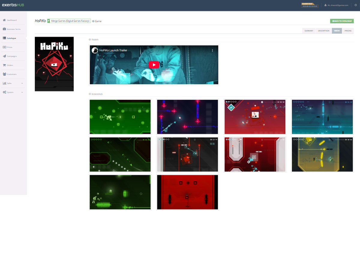The height and width of the screenshot is (255, 360).
Task: Open the Catalogue sidebar item
Action: [11, 38]
